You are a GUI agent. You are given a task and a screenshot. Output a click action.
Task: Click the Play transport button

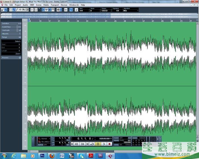[104, 144]
